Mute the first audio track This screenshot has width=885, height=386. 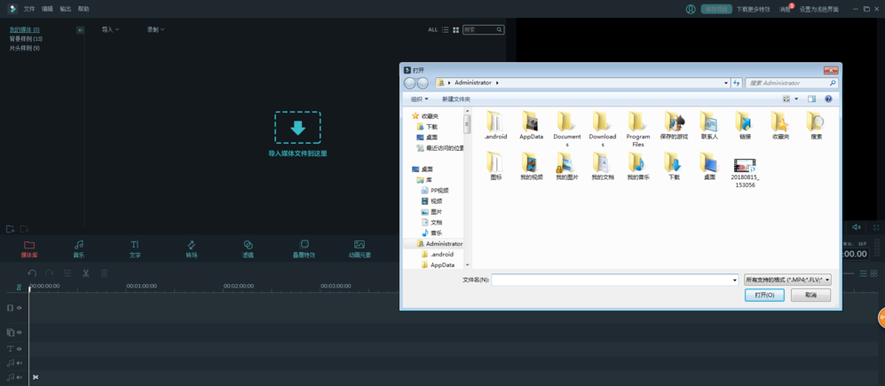(20, 363)
